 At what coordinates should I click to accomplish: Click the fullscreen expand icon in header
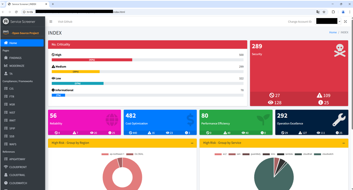[x=345, y=22]
